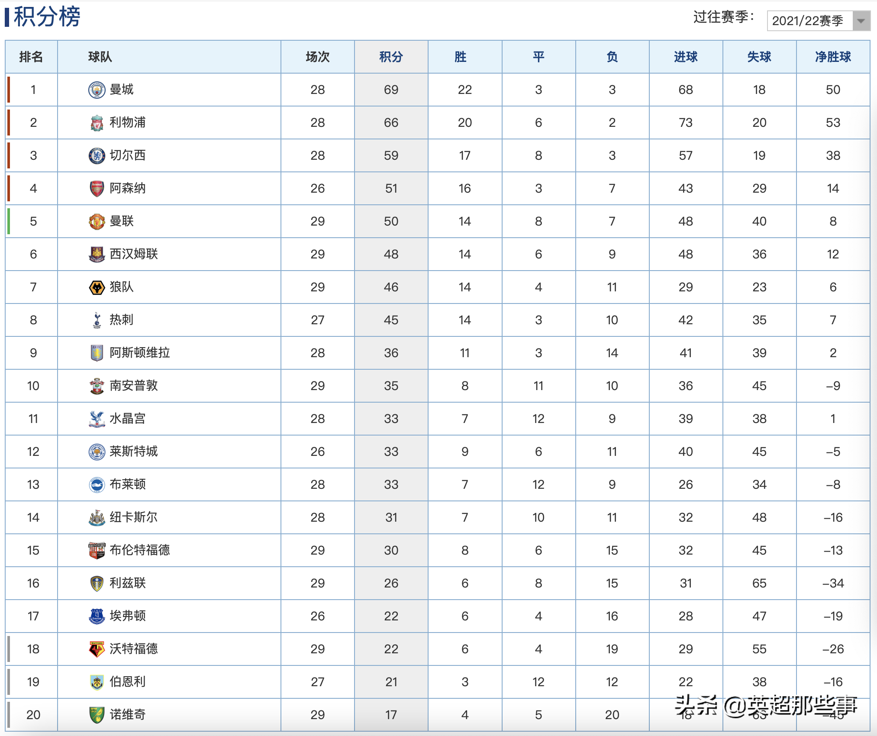
Task: Click 利兹联's goal difference -34
Action: pyautogui.click(x=833, y=584)
